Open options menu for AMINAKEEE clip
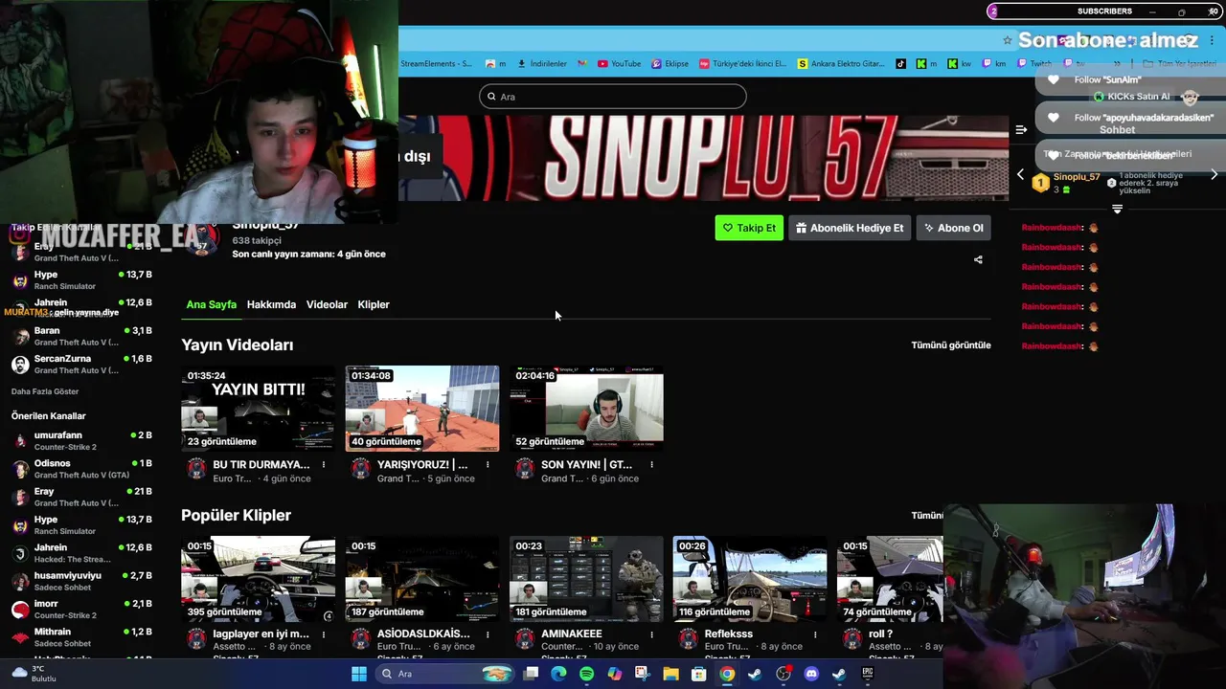 [651, 634]
